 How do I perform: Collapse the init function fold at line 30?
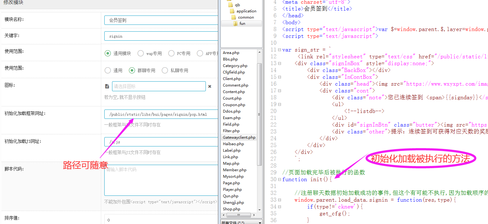tap(279, 180)
